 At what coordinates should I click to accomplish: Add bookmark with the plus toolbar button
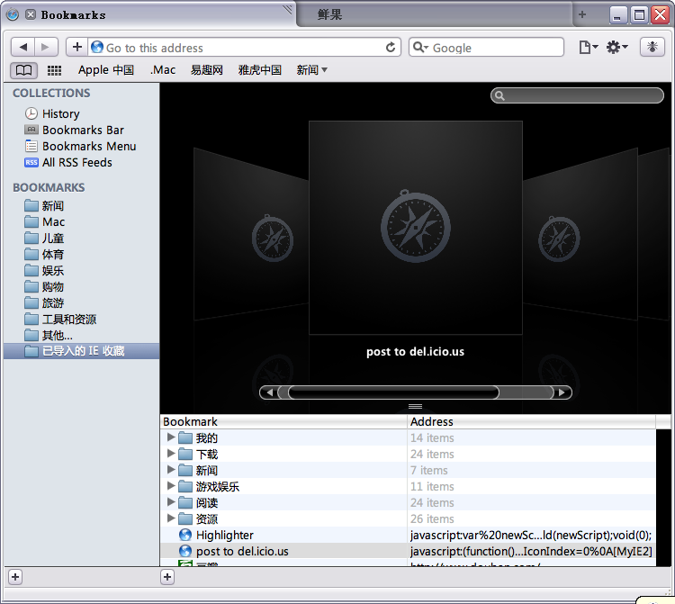[x=77, y=47]
